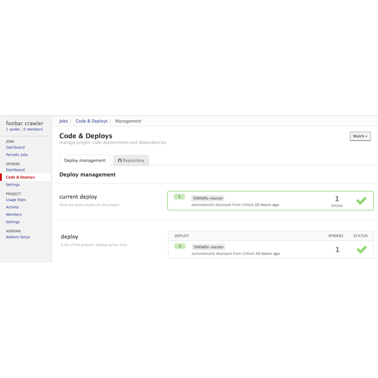Select the Deploy management tab
378x378 pixels.
point(85,160)
